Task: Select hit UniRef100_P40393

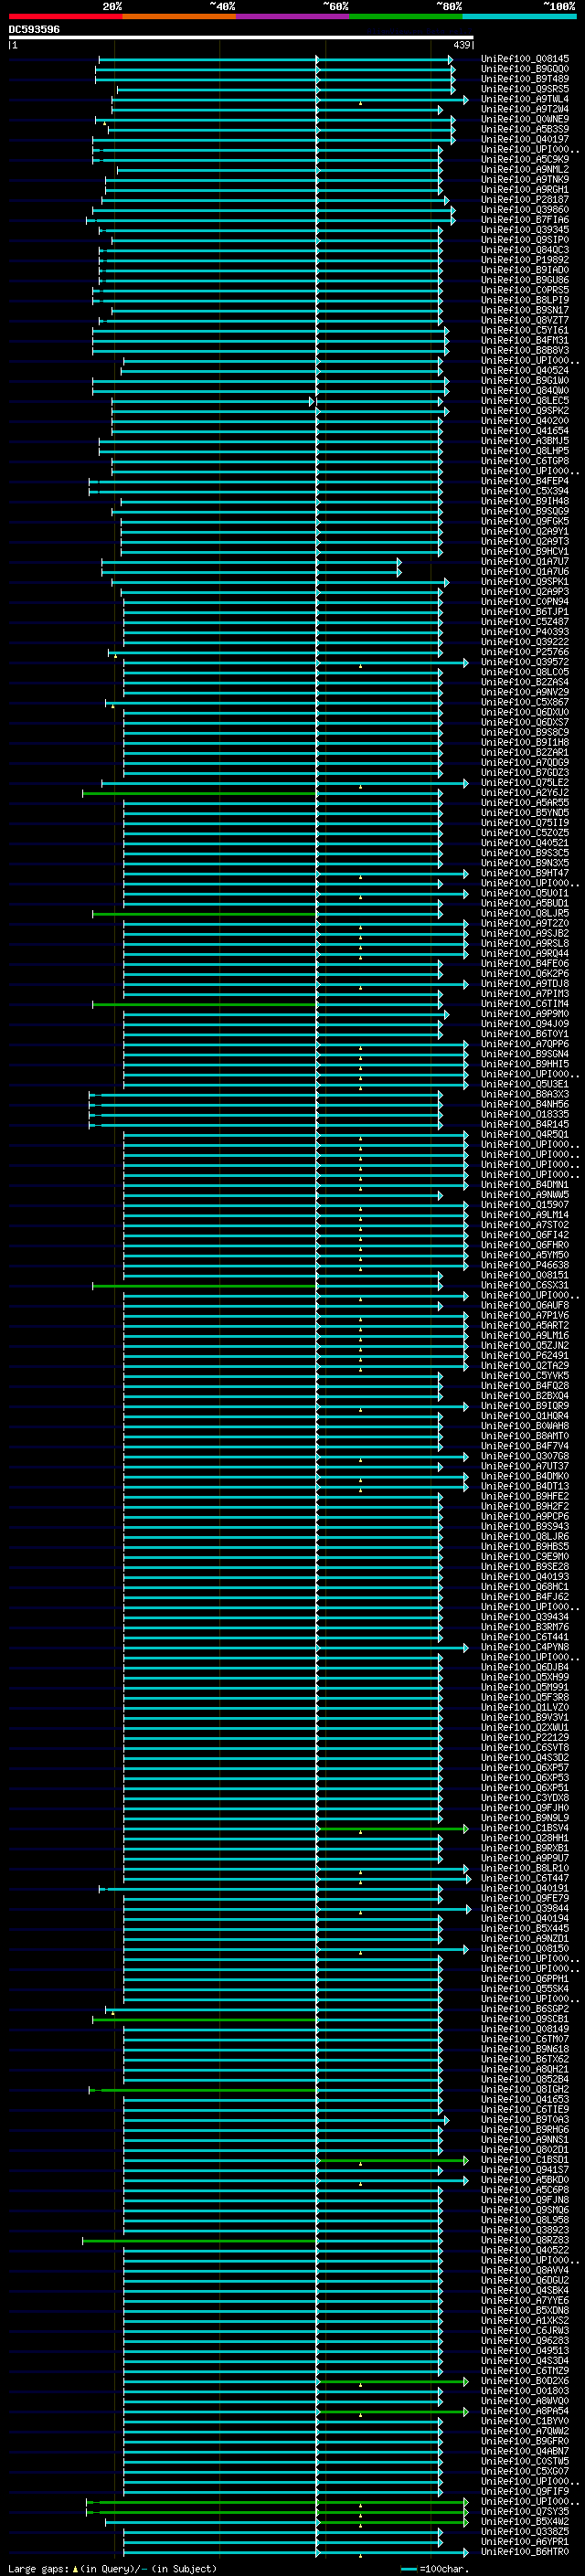Action: (525, 632)
